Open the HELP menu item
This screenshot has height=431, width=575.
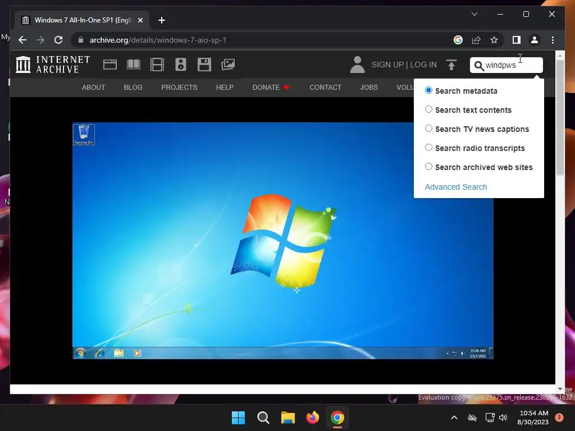pyautogui.click(x=225, y=87)
